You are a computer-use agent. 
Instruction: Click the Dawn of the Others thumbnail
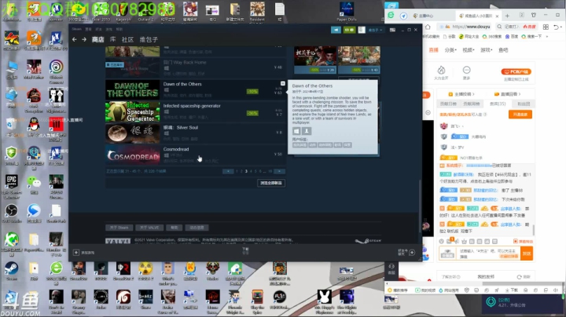click(133, 89)
